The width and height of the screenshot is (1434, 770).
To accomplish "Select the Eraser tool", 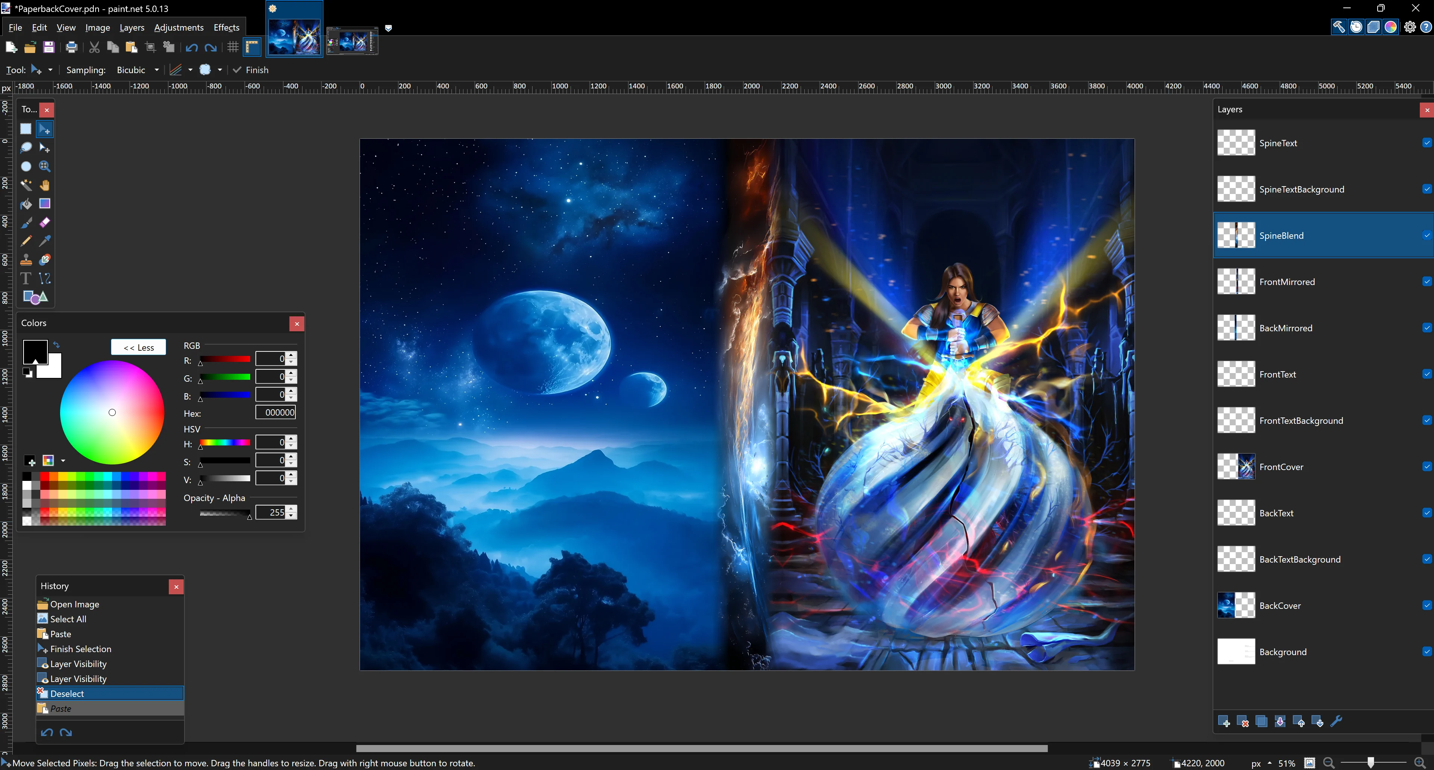I will click(44, 222).
